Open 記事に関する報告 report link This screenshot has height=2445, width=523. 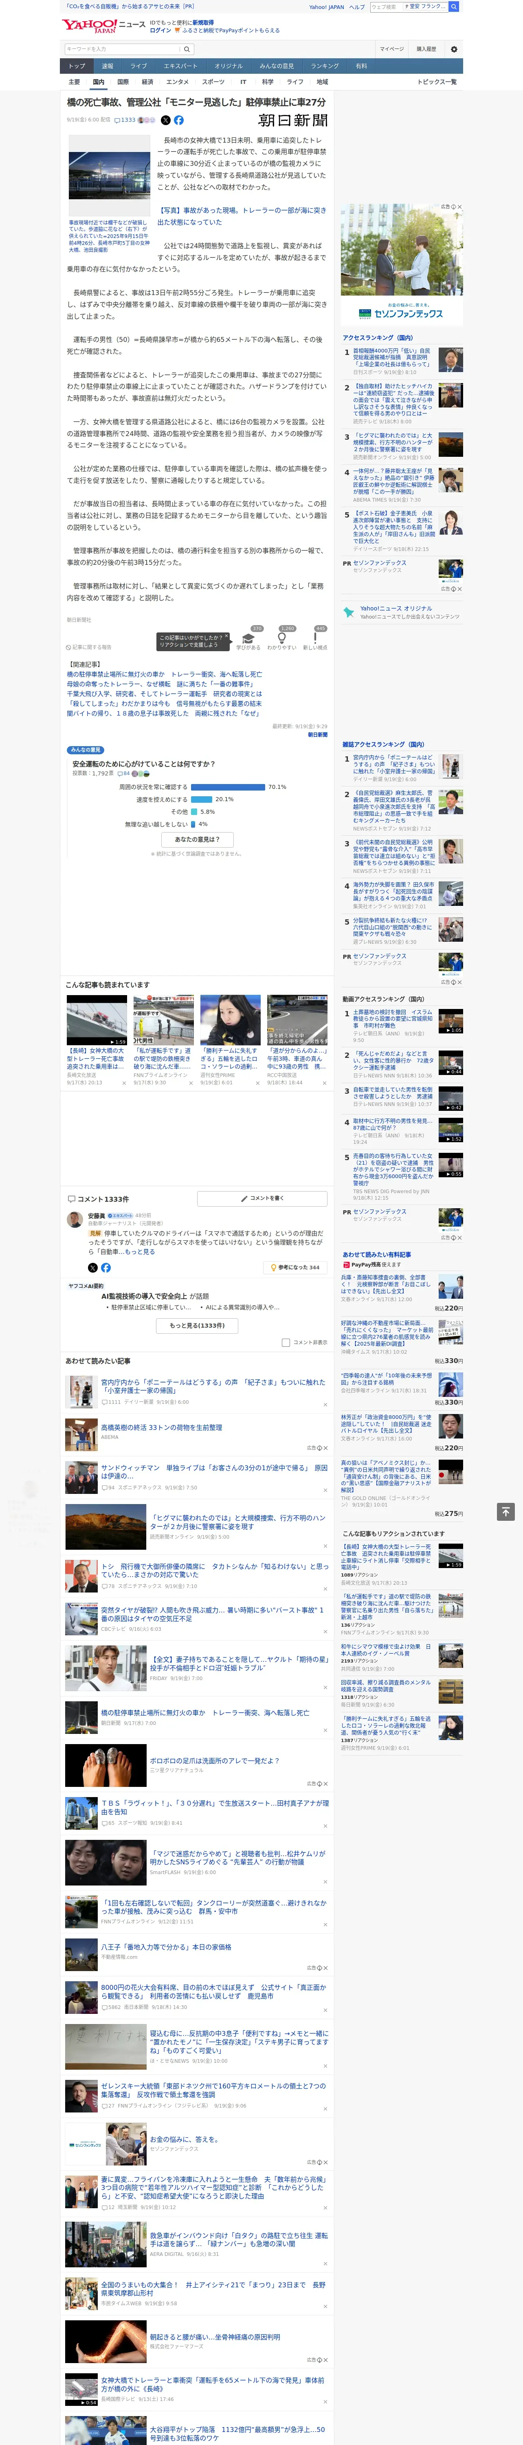click(89, 648)
